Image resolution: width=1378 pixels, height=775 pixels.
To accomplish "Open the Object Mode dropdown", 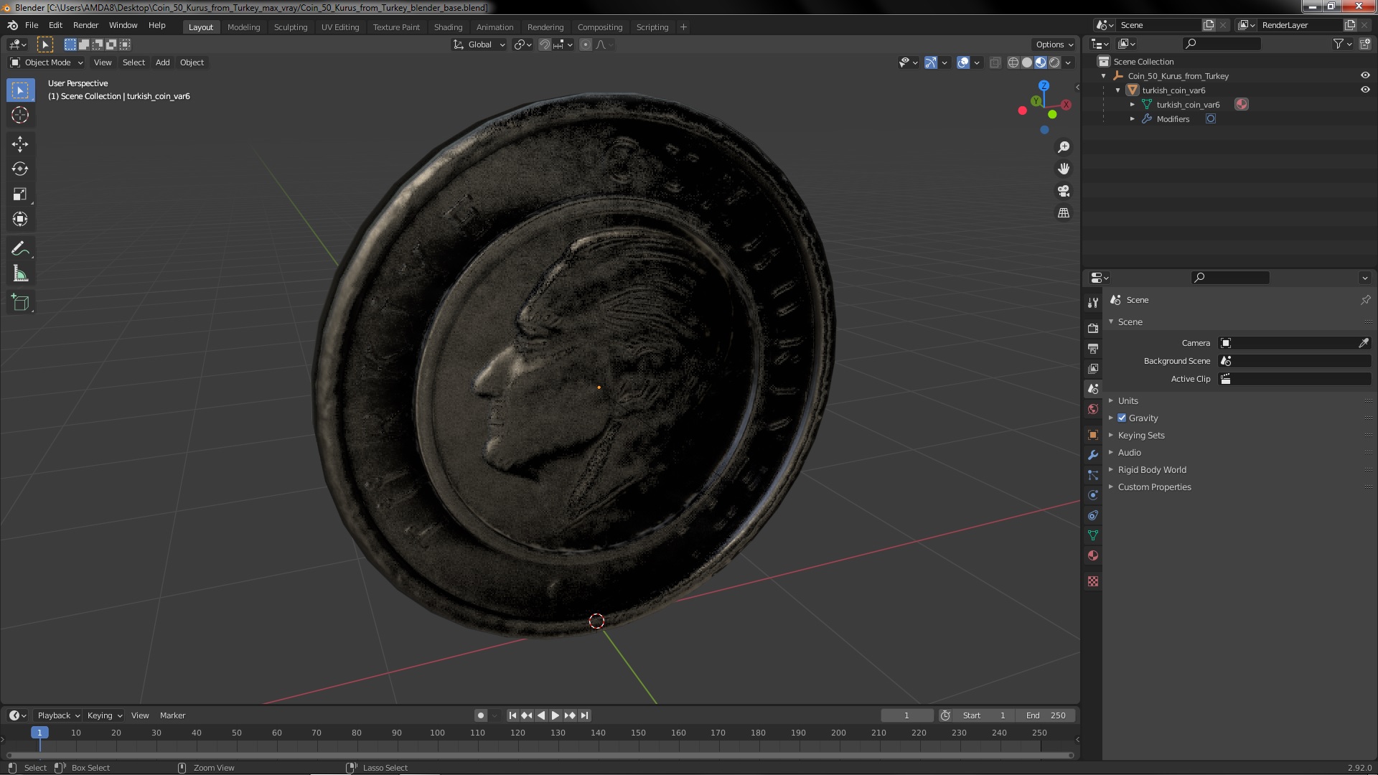I will [x=47, y=63].
